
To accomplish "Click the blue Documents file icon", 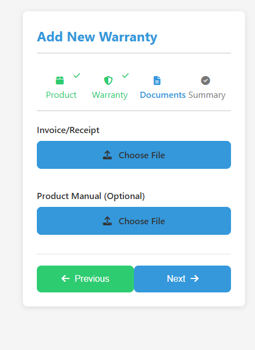I will (x=157, y=81).
